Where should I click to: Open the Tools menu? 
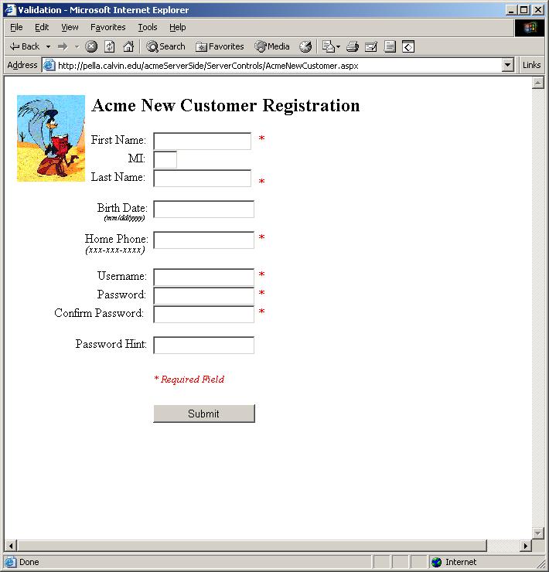pyautogui.click(x=147, y=27)
